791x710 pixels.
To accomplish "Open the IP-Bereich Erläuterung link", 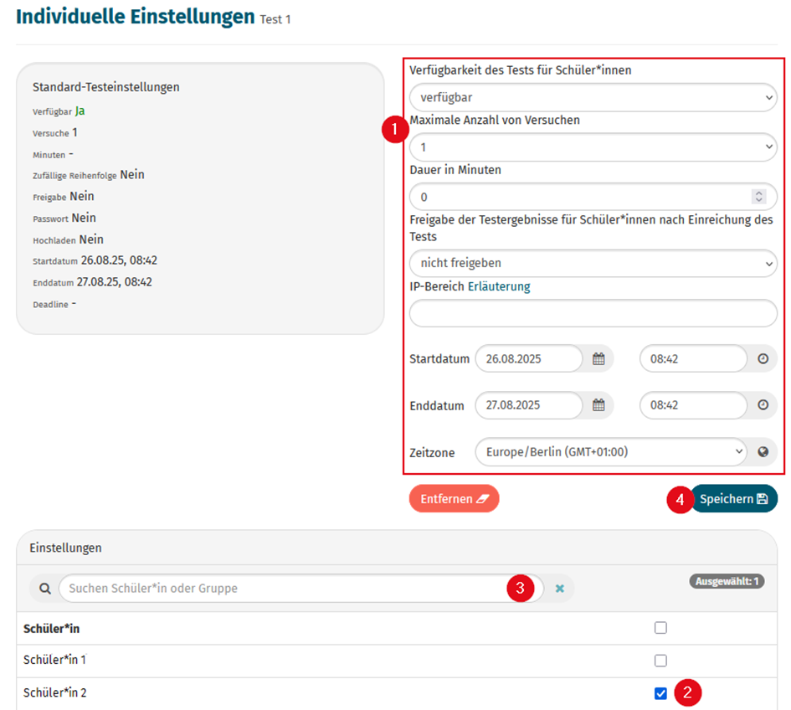I will pyautogui.click(x=499, y=286).
